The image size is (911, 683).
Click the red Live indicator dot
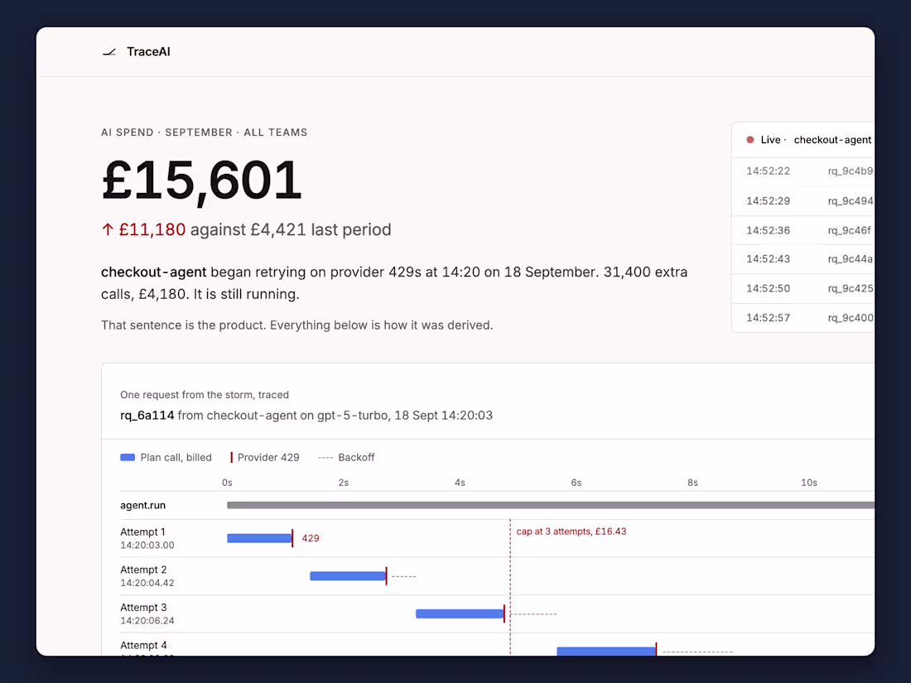point(750,140)
